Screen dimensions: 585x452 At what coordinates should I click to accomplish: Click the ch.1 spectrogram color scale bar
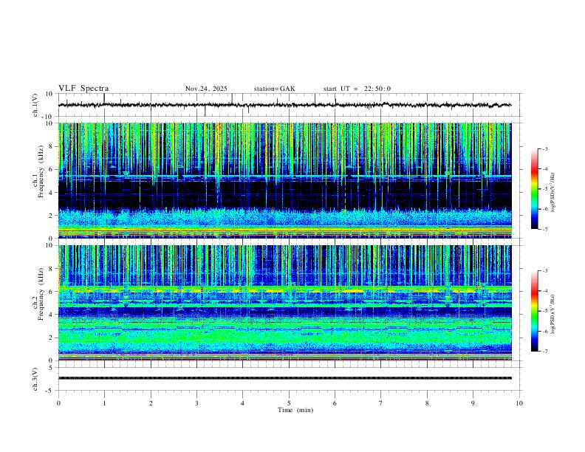[x=534, y=189]
